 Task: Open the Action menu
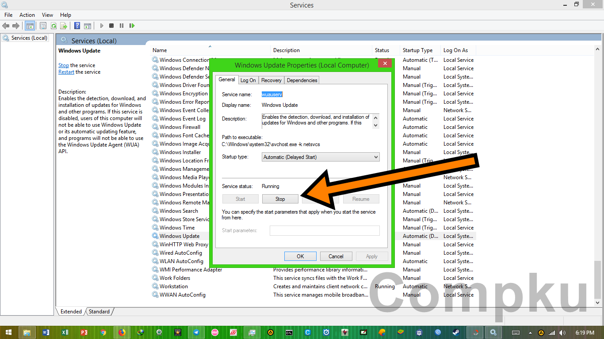[27, 15]
